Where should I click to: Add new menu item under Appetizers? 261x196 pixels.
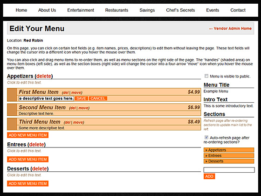tap(27, 135)
